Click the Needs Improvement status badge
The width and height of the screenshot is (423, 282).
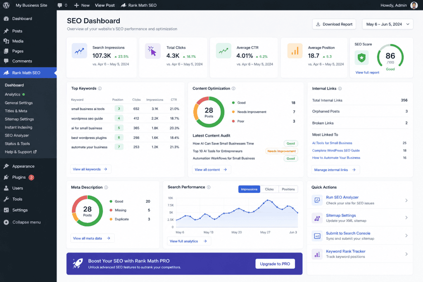point(281,151)
